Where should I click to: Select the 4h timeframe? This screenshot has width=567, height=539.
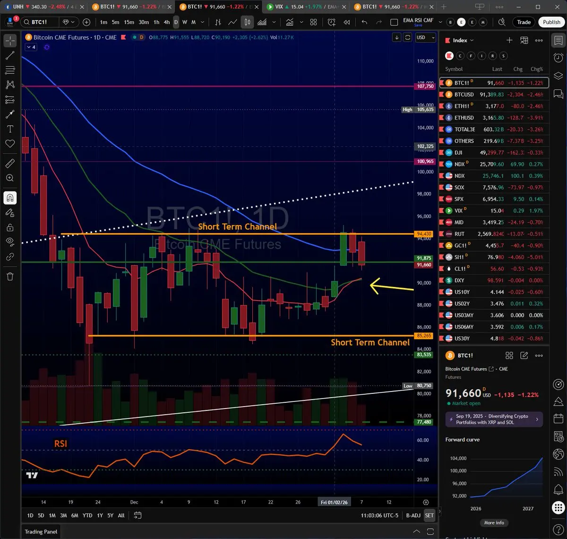point(167,22)
